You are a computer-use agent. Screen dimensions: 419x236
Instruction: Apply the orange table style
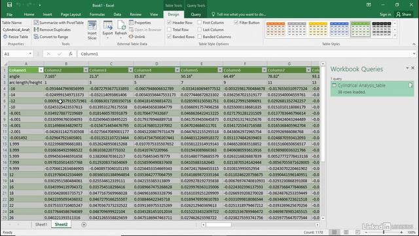pyautogui.click(x=276, y=29)
